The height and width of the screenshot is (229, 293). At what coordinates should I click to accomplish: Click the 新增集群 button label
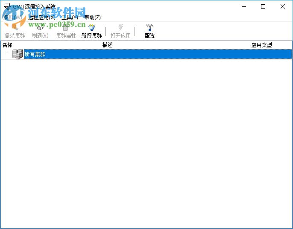pyautogui.click(x=91, y=35)
